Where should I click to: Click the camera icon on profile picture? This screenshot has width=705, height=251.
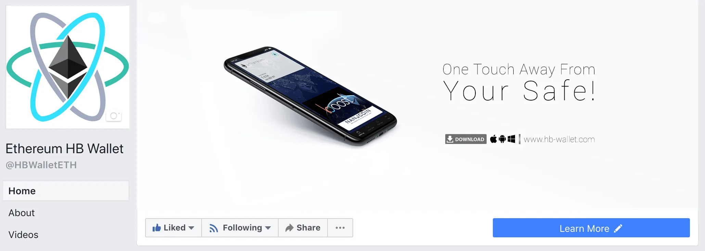click(114, 116)
